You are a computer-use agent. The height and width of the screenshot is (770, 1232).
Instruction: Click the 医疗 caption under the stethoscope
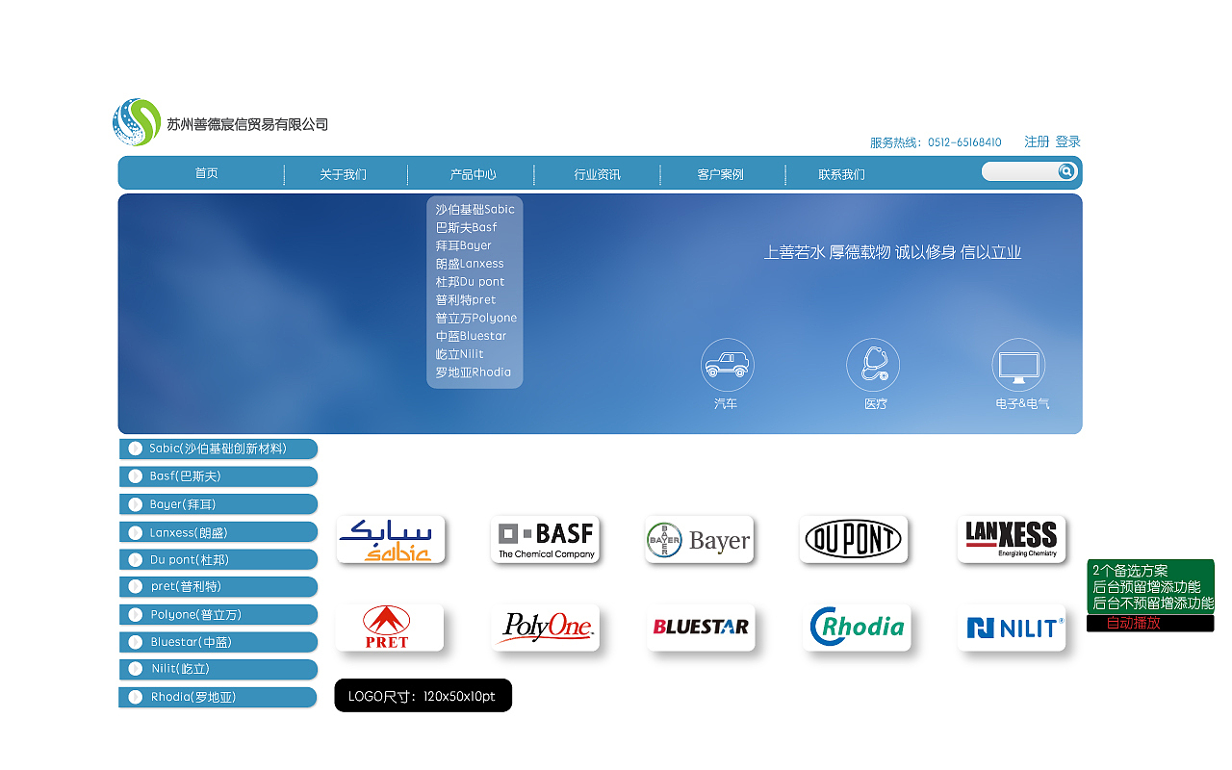tap(875, 404)
